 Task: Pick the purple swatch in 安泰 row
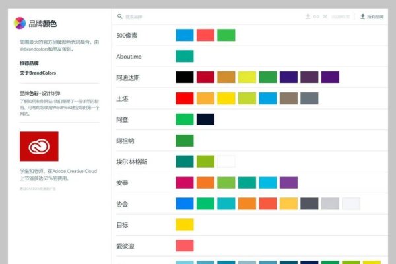click(288, 182)
